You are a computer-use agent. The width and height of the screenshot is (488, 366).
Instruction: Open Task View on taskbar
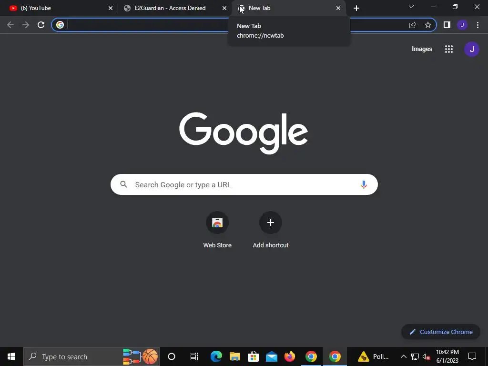click(194, 356)
